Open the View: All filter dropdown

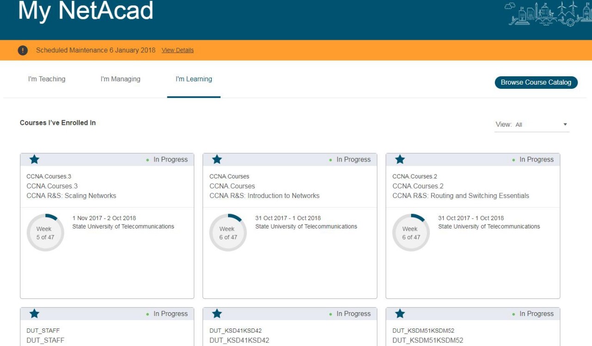point(532,124)
